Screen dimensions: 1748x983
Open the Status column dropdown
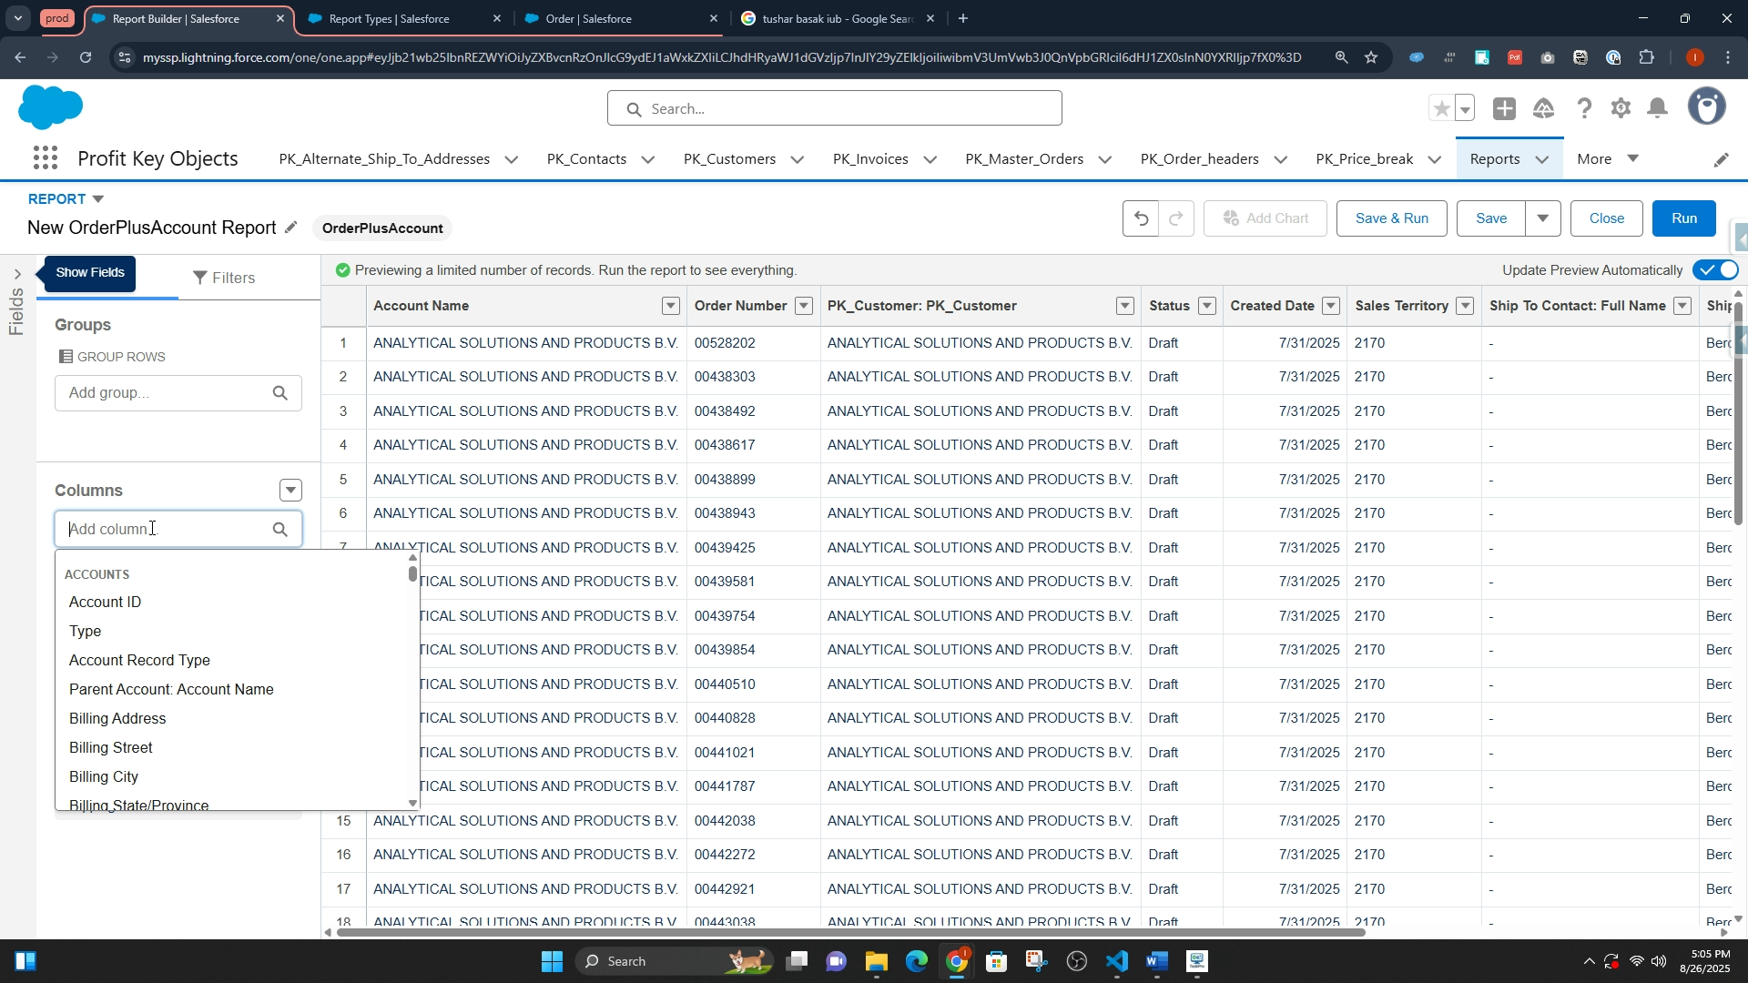tap(1207, 306)
